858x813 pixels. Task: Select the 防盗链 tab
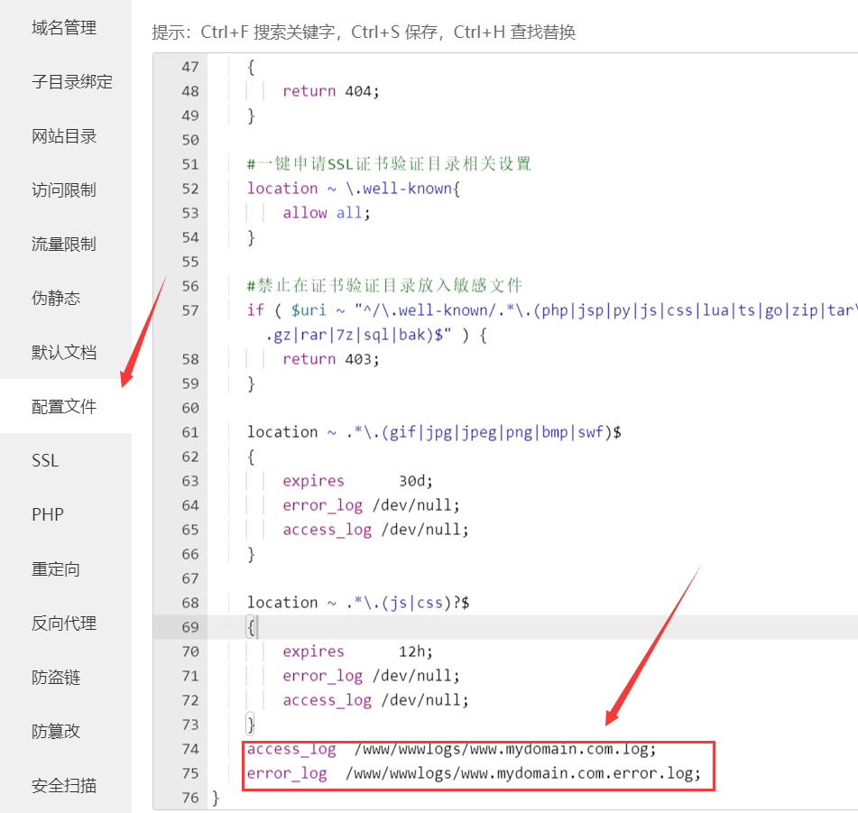coord(56,678)
